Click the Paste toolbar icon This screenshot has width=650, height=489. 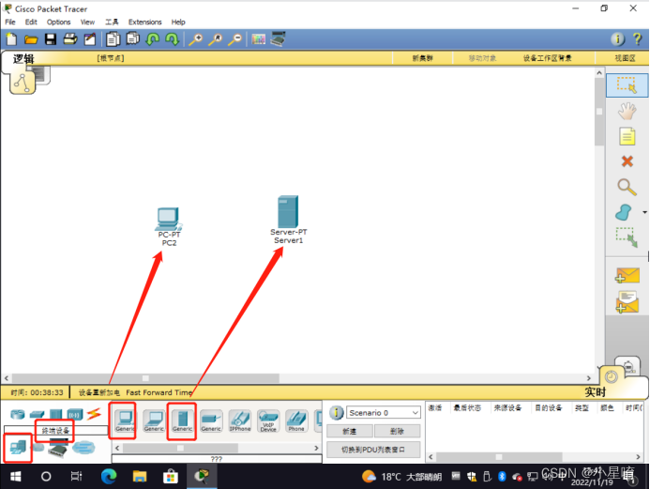click(x=133, y=39)
